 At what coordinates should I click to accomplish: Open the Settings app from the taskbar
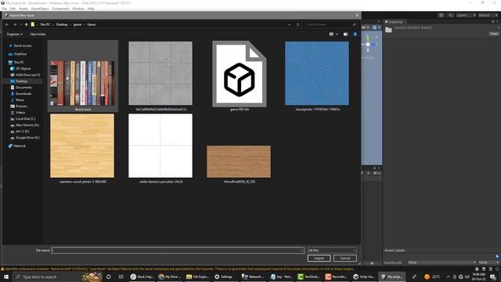[x=224, y=277]
